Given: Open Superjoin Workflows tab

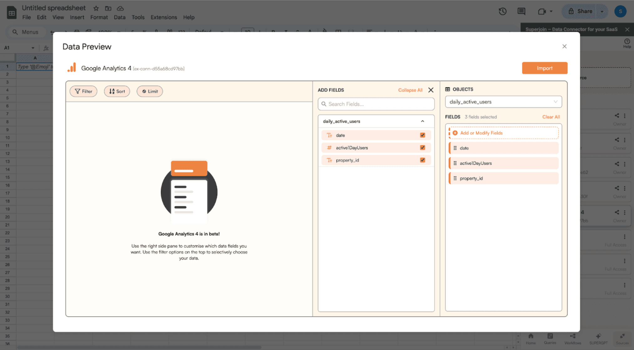Looking at the screenshot, I should [573, 339].
